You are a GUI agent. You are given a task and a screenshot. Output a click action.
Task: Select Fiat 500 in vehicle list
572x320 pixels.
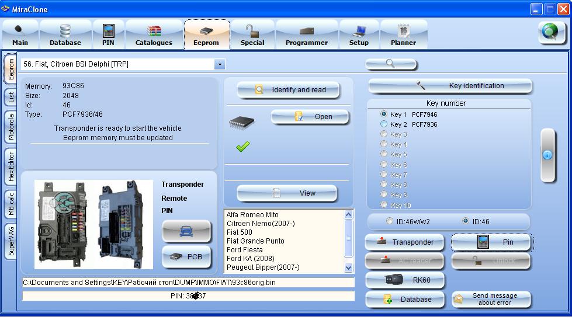(x=240, y=232)
